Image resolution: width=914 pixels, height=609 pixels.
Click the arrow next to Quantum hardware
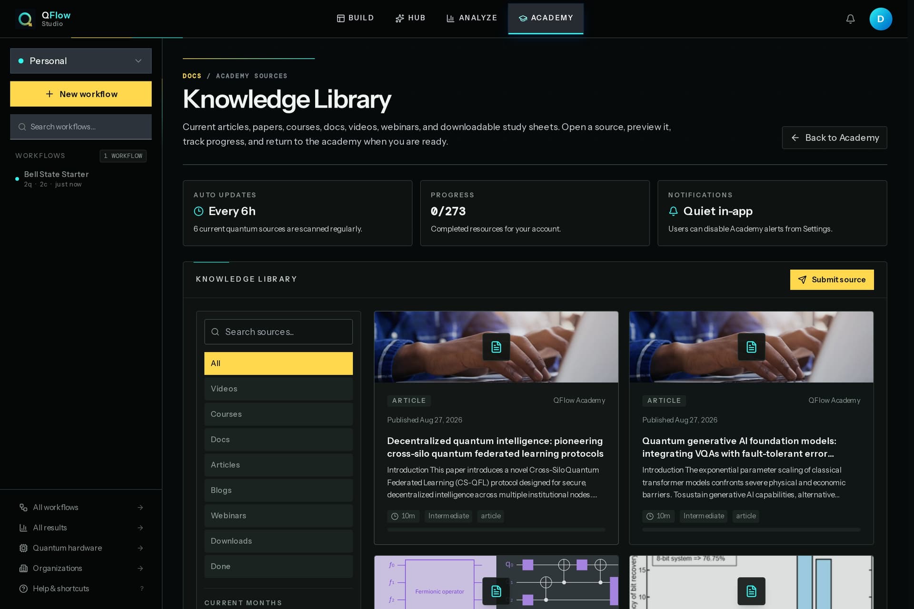[x=140, y=548]
